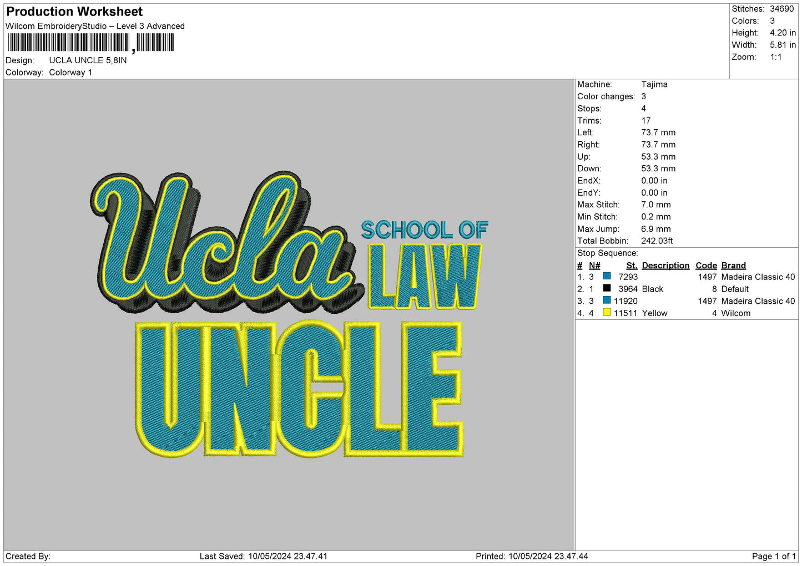Click 'Last Saved: 10/05/2024 23.47.41' text
Screen dimensions: 802x566
pos(264,556)
